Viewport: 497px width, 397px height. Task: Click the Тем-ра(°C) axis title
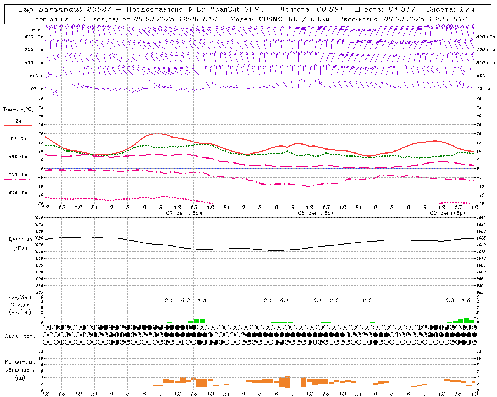[18, 110]
